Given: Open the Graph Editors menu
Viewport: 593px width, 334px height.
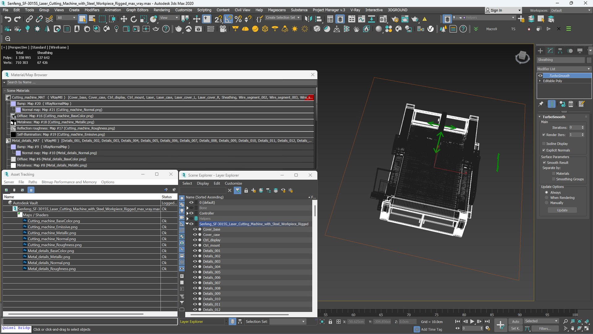Looking at the screenshot, I should coord(137,10).
